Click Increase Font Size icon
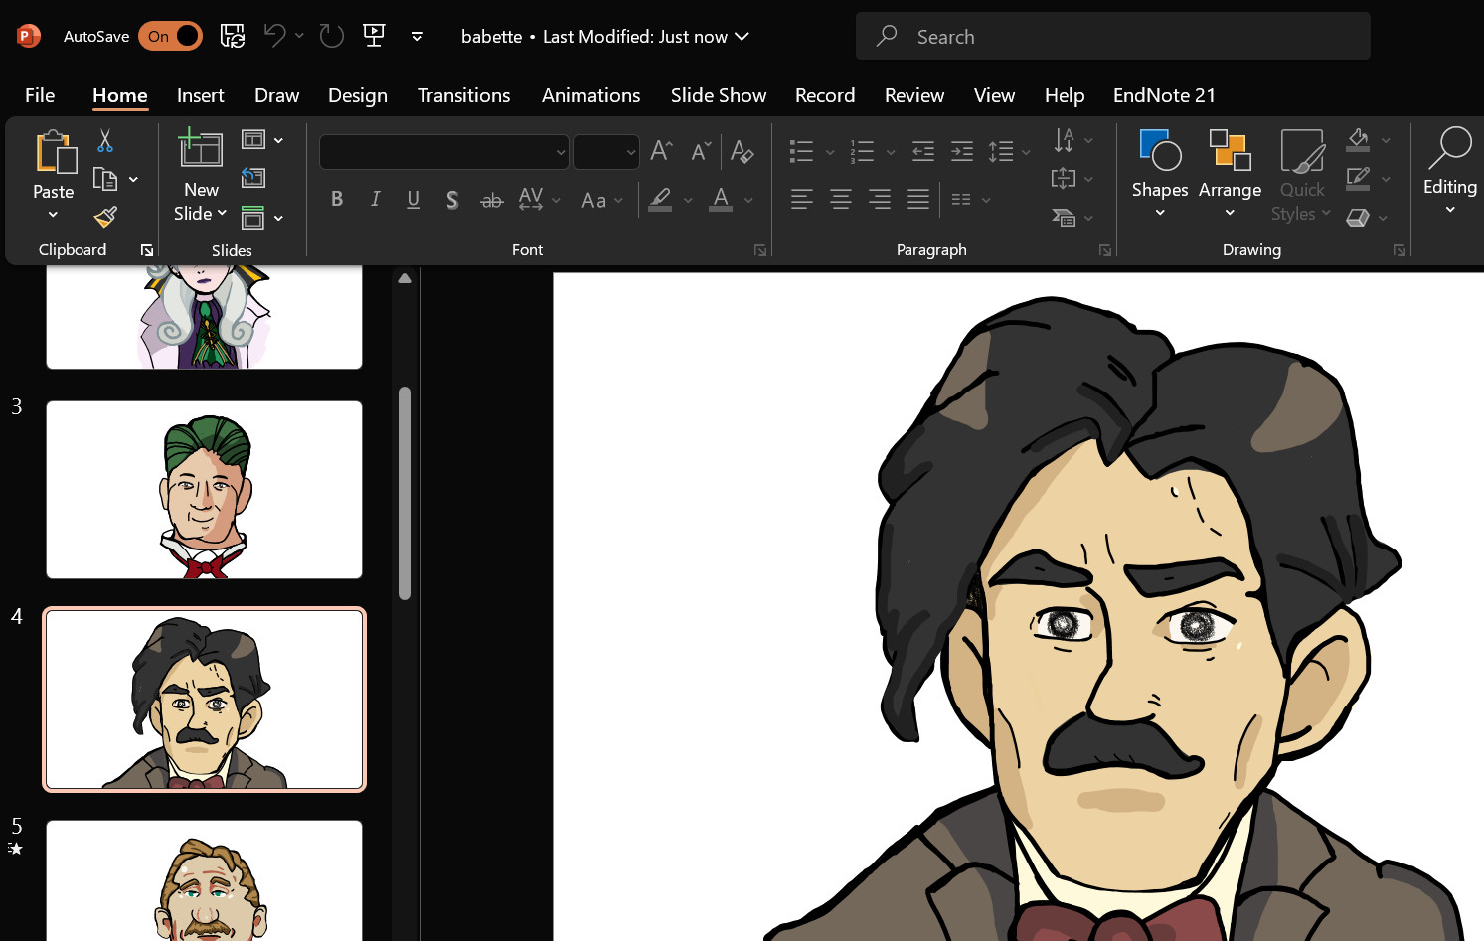 pyautogui.click(x=661, y=151)
